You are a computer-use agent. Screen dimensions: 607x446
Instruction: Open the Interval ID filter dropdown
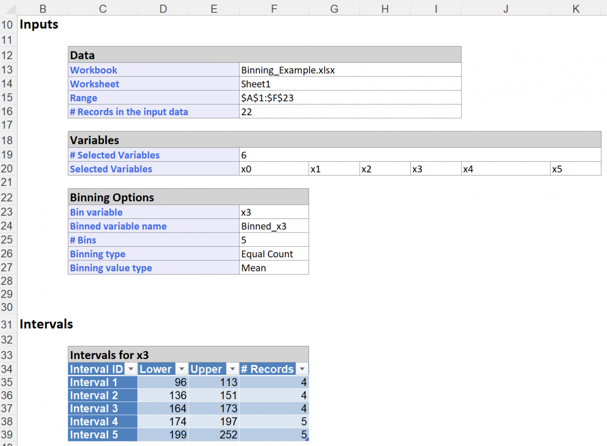[x=131, y=369]
